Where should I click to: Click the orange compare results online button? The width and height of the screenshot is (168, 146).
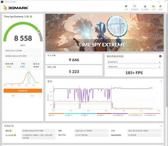click(x=23, y=91)
